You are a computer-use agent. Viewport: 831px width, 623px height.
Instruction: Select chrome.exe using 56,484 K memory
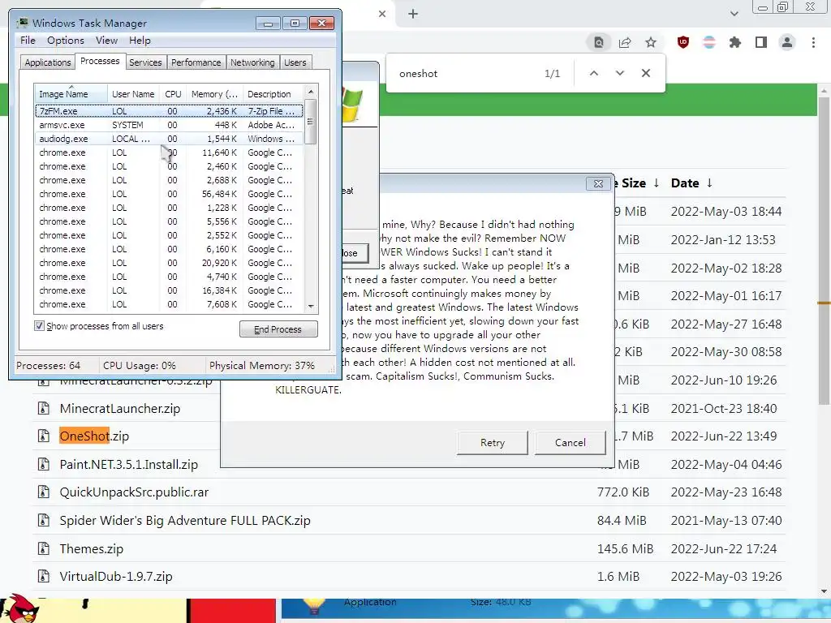coord(169,194)
